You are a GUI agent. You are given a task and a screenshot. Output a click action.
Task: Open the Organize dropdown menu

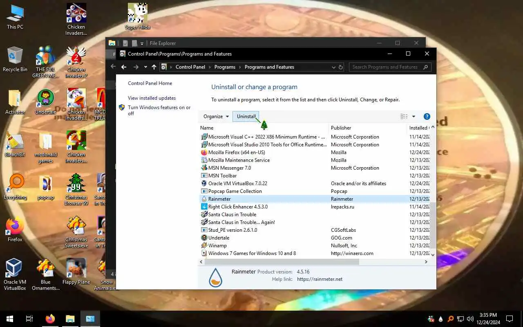click(x=216, y=116)
